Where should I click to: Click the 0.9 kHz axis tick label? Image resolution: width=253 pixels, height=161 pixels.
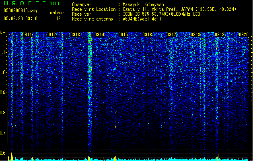click(3, 93)
